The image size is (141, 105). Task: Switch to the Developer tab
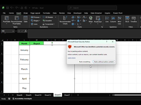click(78, 13)
